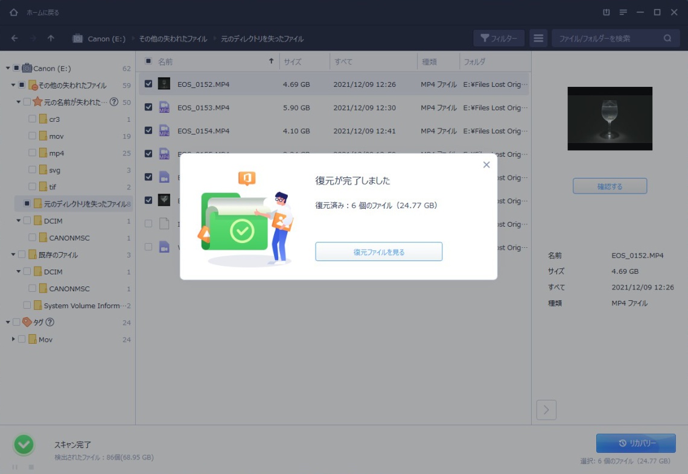Click the EOS_0154.MP4 file icon

coord(164,130)
